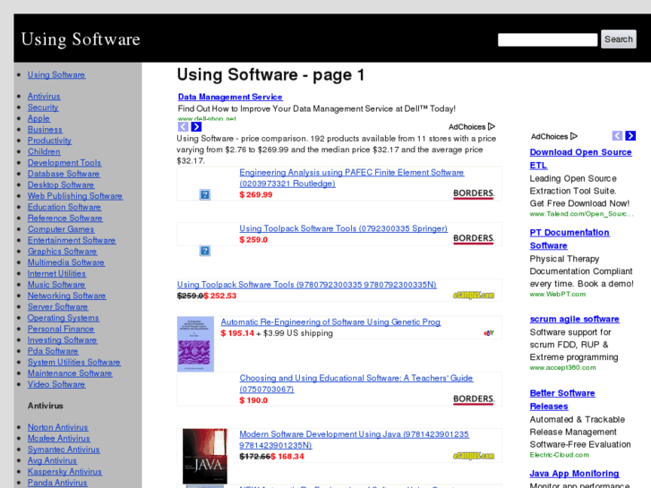The height and width of the screenshot is (488, 651).
Task: Open the Kaspersky Antivirus link
Action: click(x=64, y=471)
